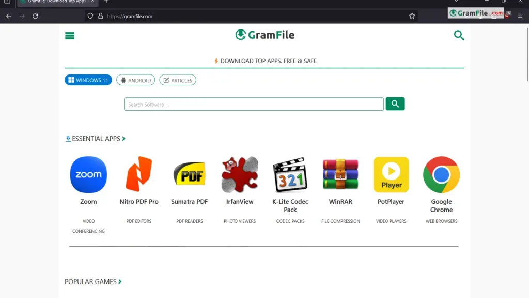The height and width of the screenshot is (298, 529).
Task: Go back with the browser back arrow
Action: point(9,16)
